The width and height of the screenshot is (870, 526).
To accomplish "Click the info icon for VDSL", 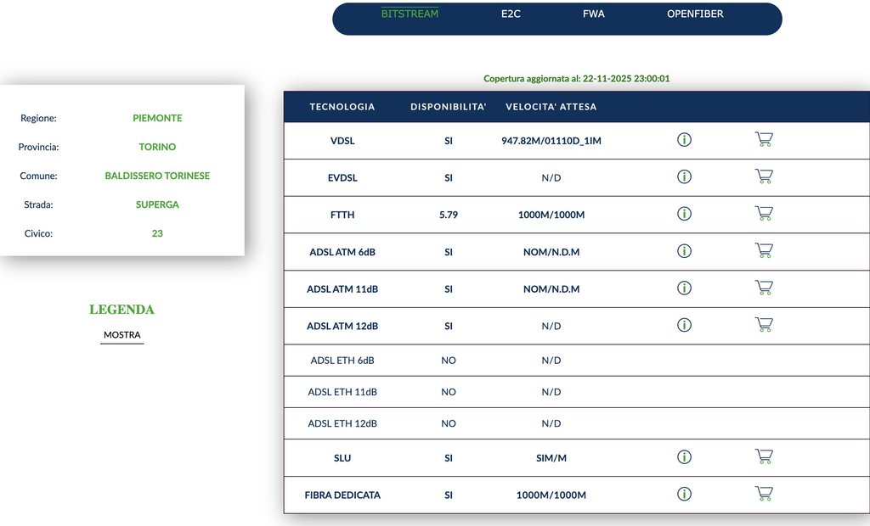I will (x=684, y=140).
